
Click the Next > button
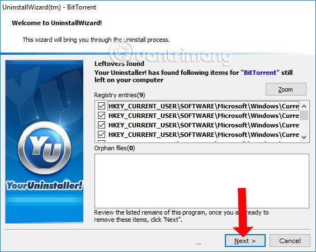point(245,240)
